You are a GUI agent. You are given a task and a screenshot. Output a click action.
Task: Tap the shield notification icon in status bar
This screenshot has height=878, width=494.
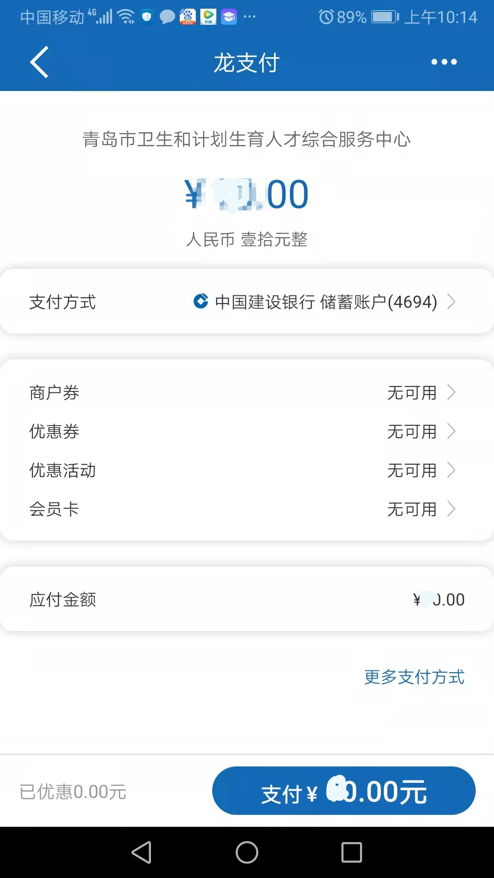pos(147,17)
